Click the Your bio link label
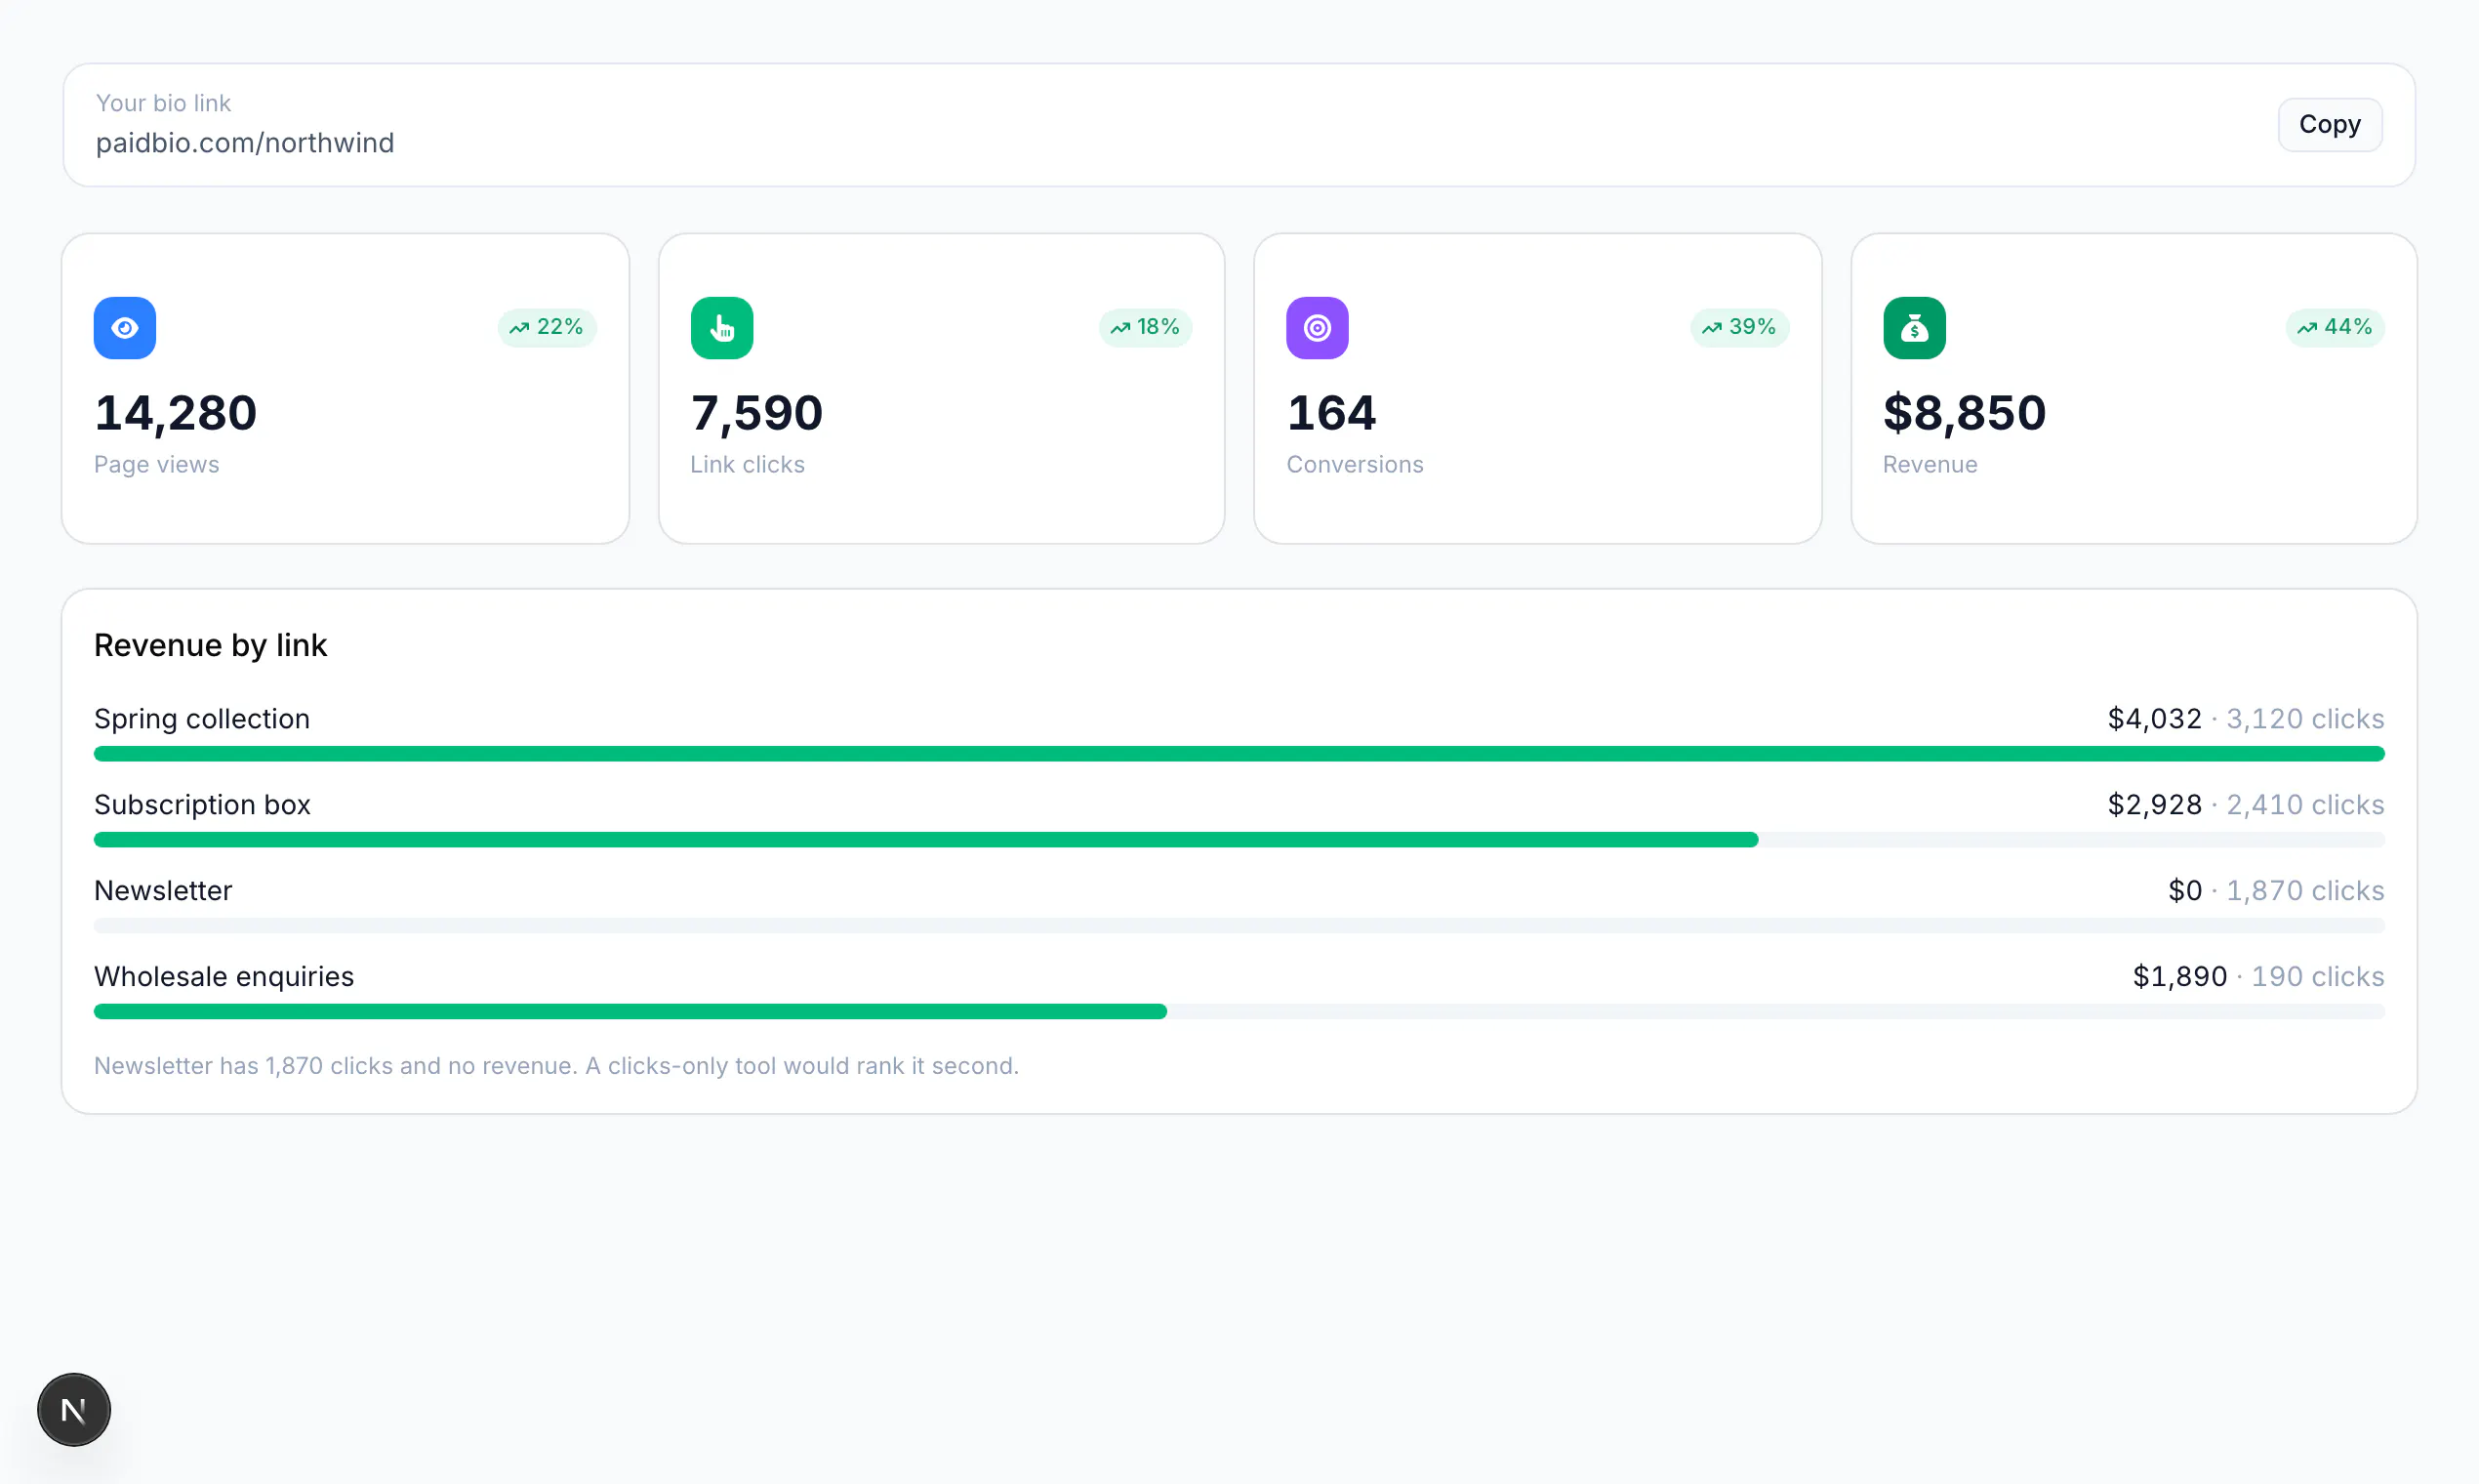Image resolution: width=2479 pixels, height=1484 pixels. pyautogui.click(x=163, y=103)
